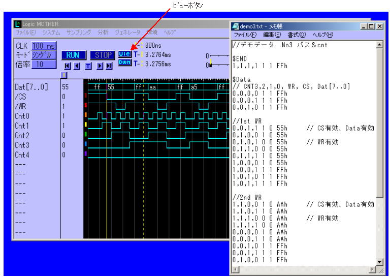Step one sample forward with right arrow icon
This screenshot has width=390, height=277.
100,66
